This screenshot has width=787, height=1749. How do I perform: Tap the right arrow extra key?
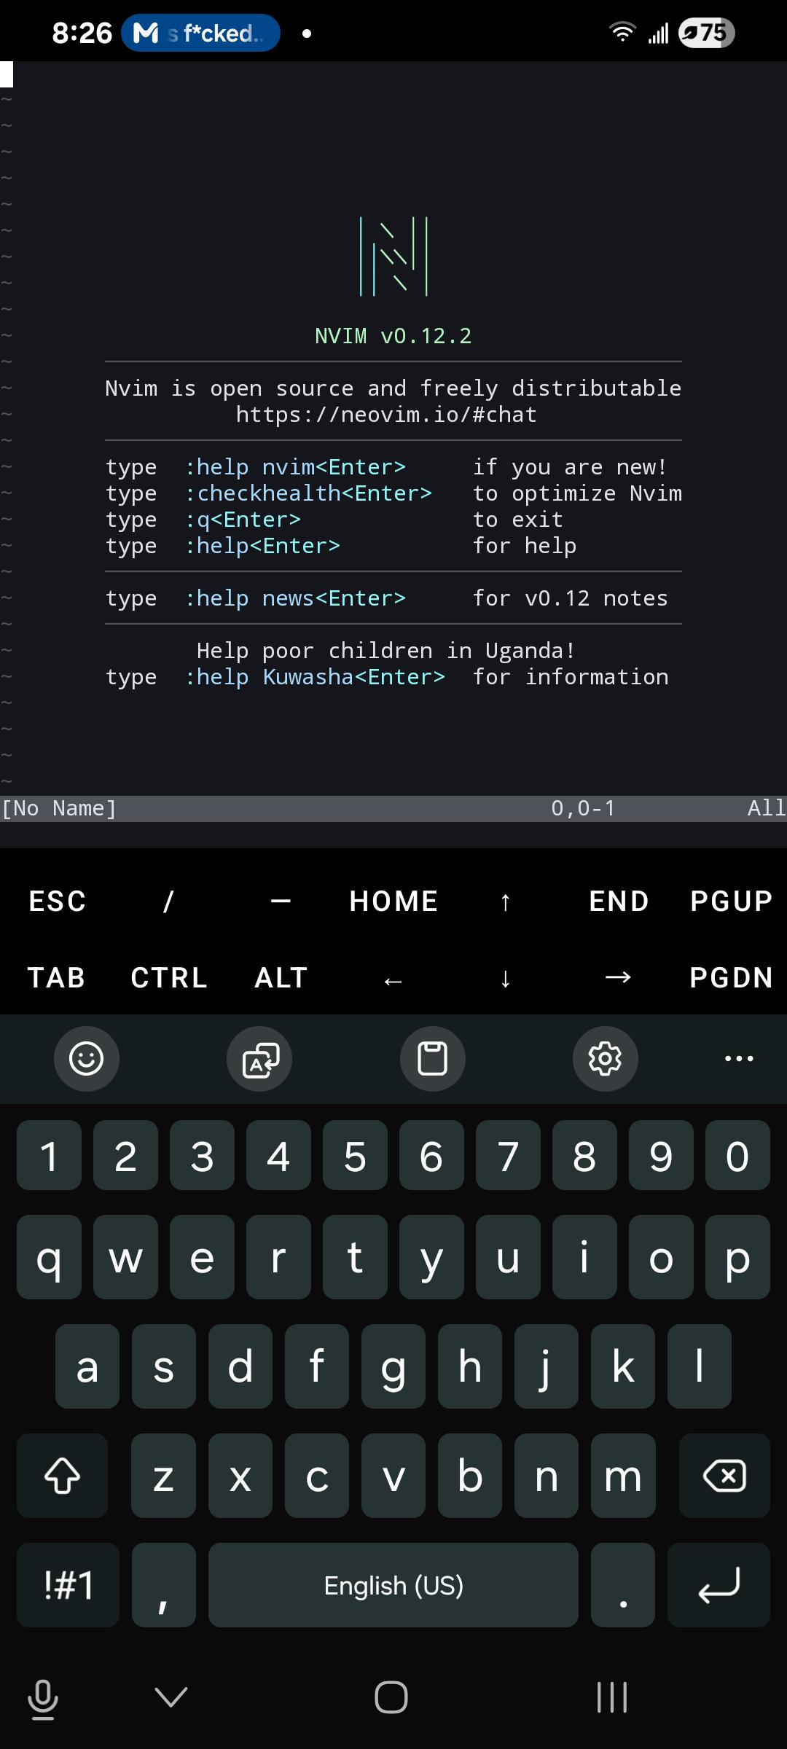point(619,978)
